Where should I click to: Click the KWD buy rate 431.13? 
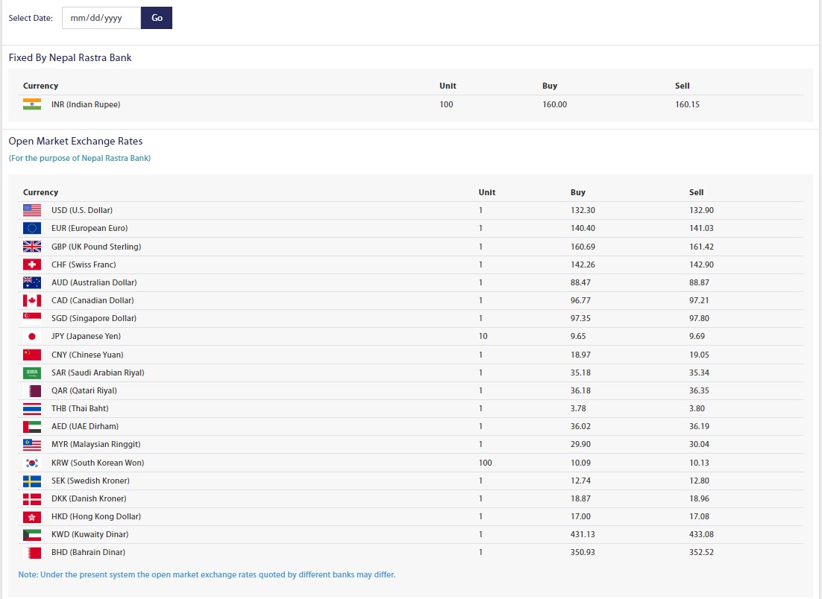tap(583, 534)
